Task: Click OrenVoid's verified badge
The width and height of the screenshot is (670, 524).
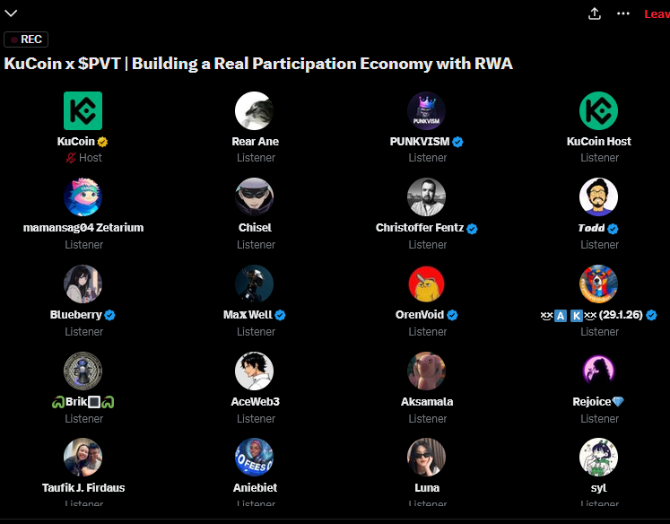Action: (453, 316)
